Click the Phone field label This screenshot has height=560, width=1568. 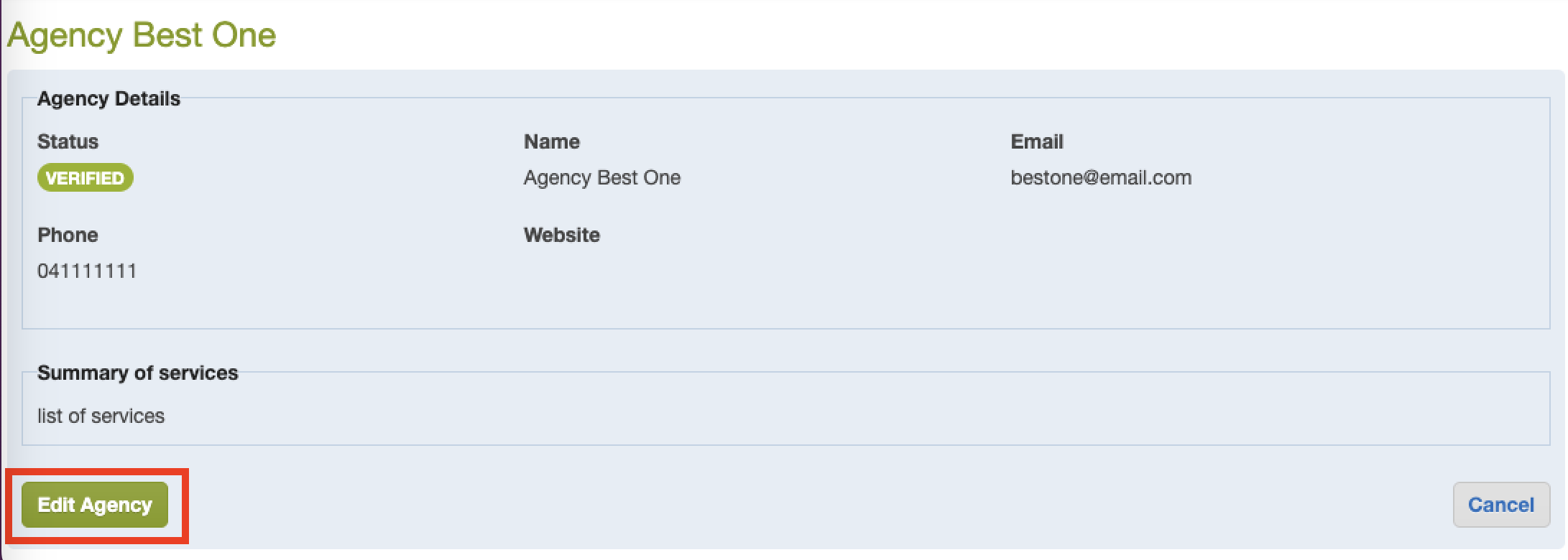coord(68,235)
